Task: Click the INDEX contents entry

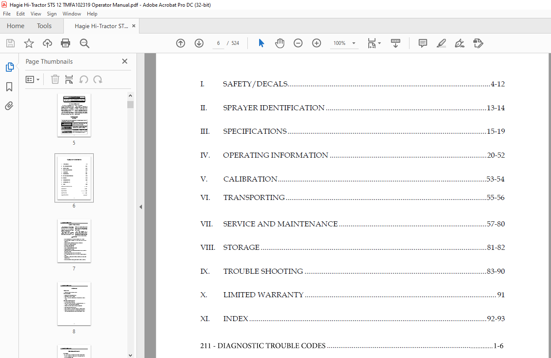Action: point(352,319)
